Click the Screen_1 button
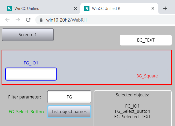The image size is (175, 126). [28, 35]
